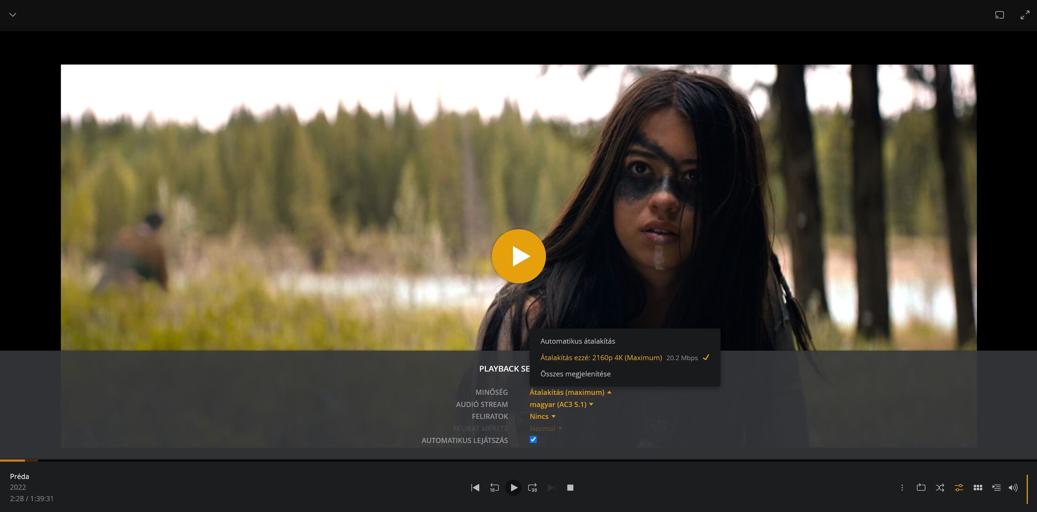The height and width of the screenshot is (512, 1037).
Task: Click the large orange play button
Action: click(518, 256)
